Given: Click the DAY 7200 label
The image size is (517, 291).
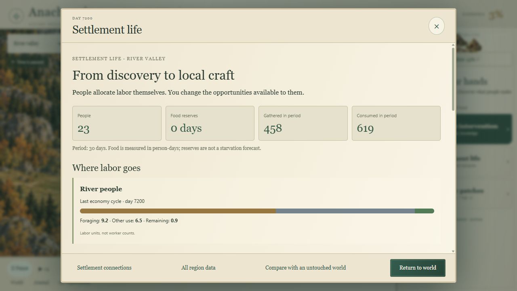Looking at the screenshot, I should pyautogui.click(x=82, y=18).
